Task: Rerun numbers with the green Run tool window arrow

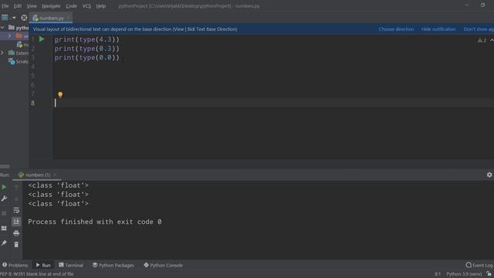Action: coord(4,187)
